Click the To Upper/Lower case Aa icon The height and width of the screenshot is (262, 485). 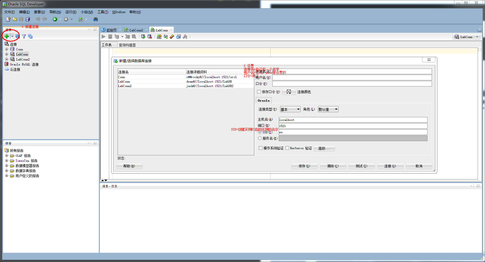point(166,37)
